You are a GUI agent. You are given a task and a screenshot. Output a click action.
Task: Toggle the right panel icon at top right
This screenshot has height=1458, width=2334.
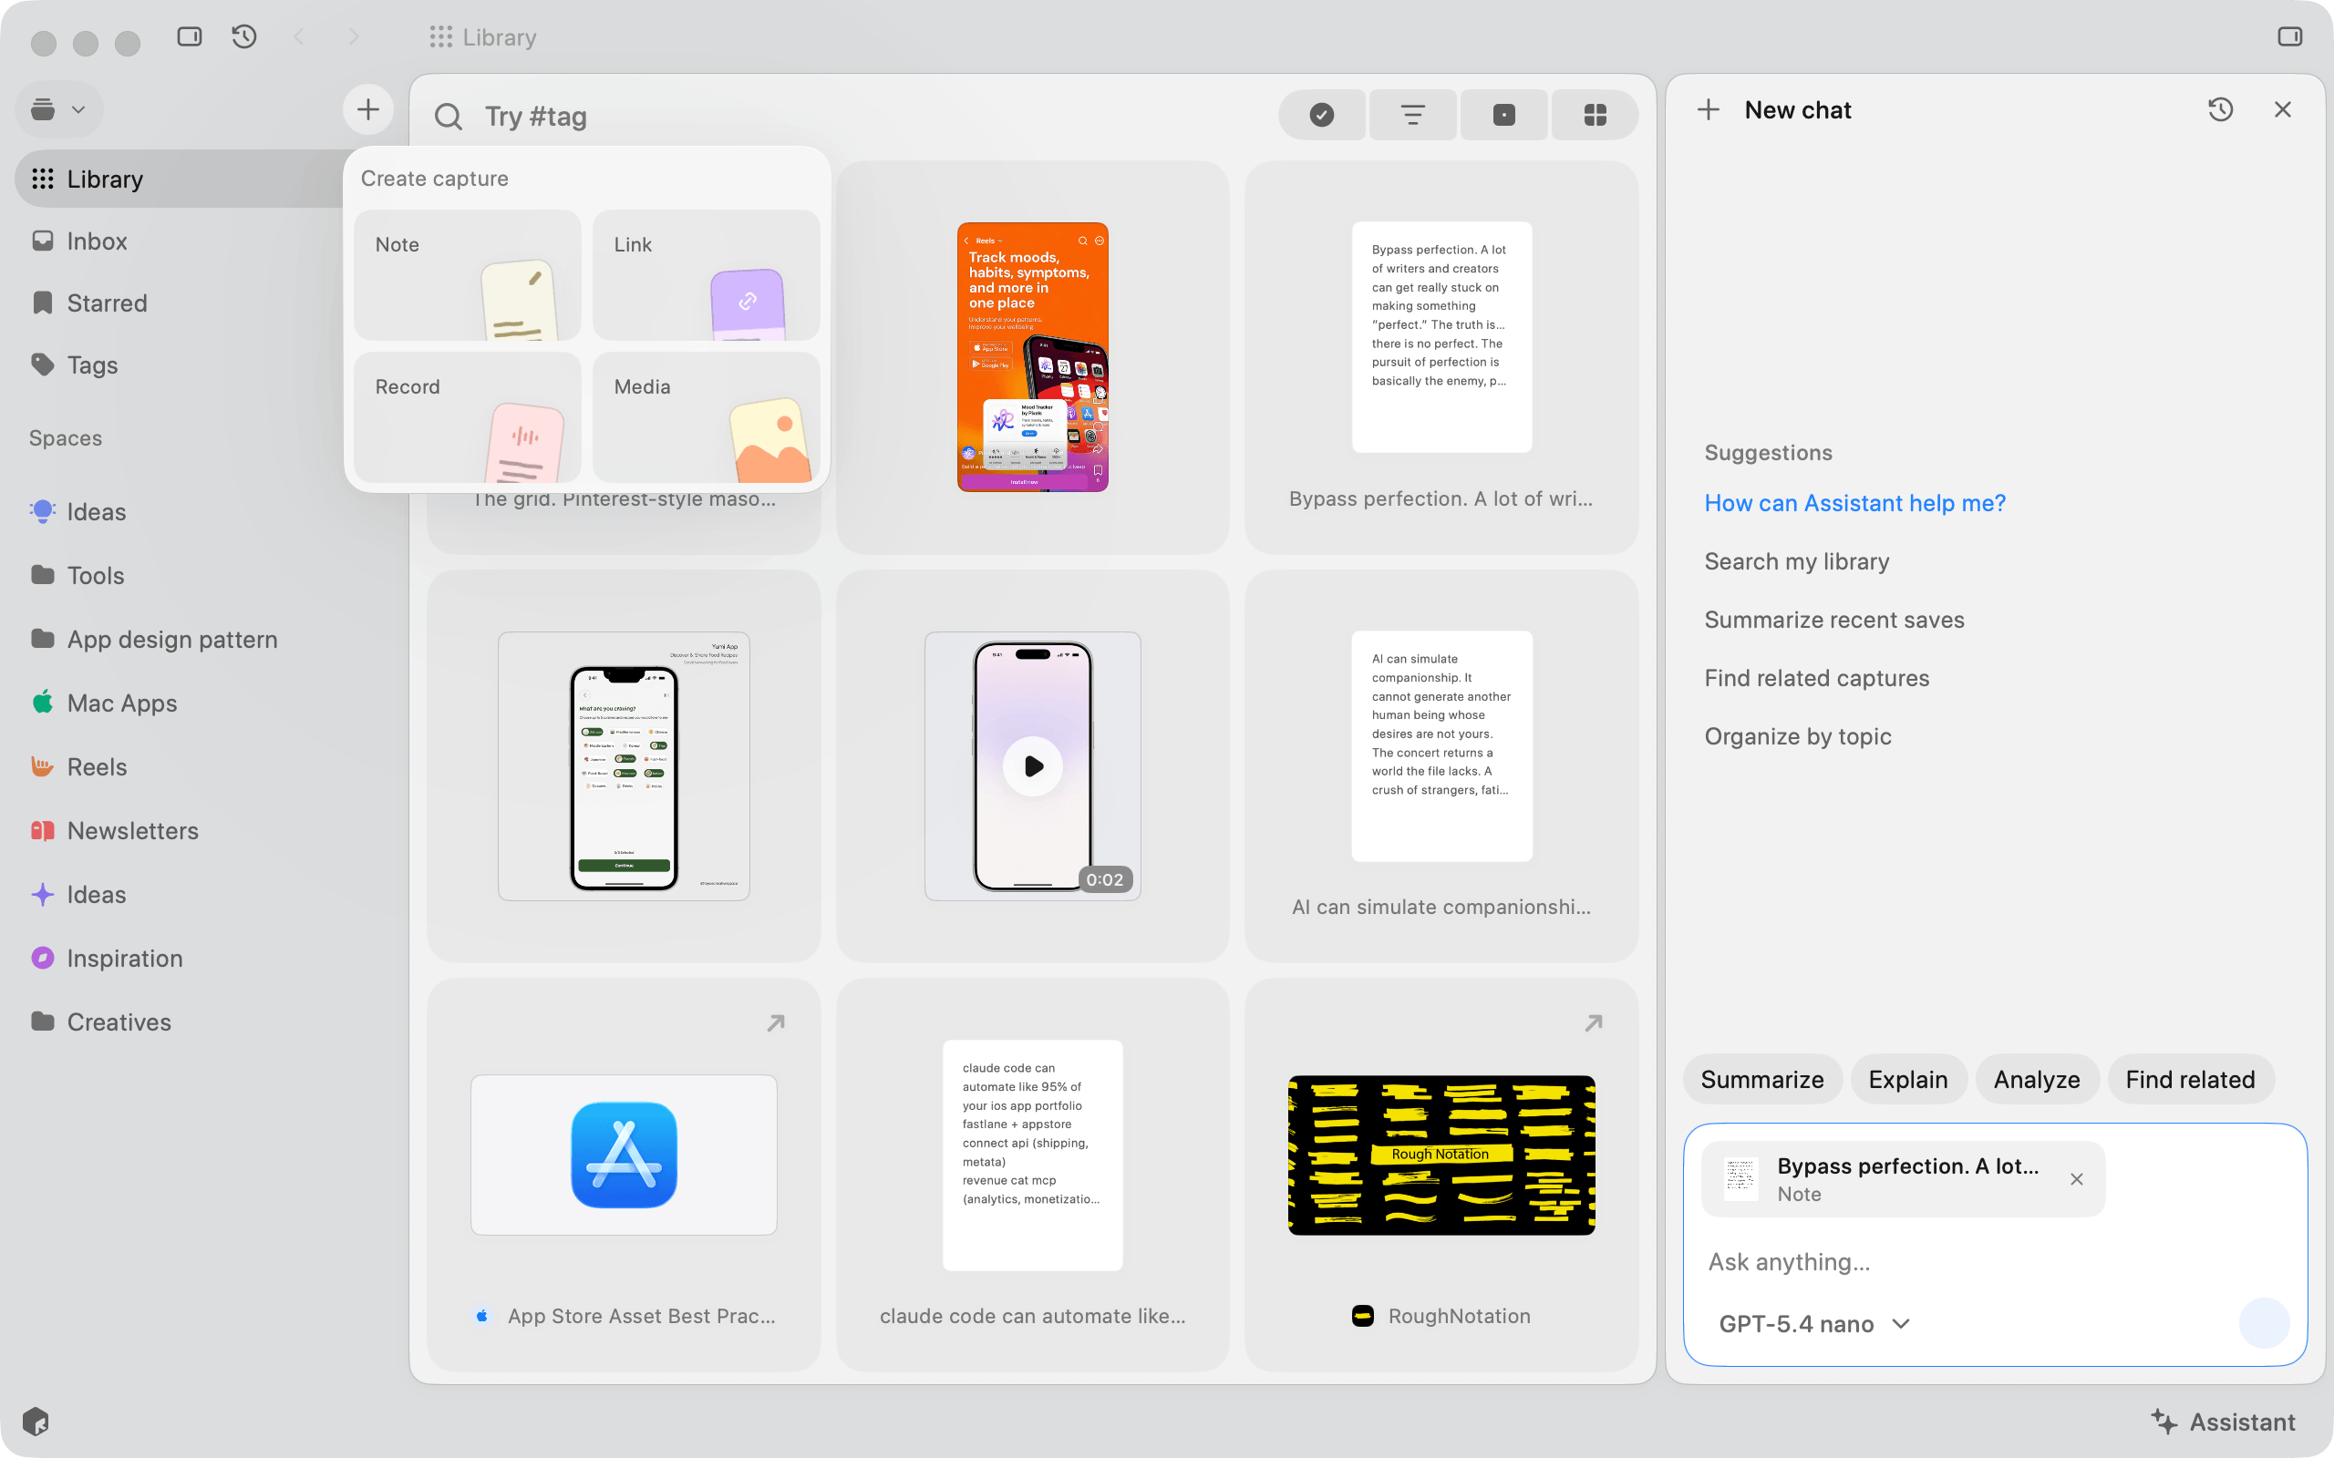pyautogui.click(x=2289, y=36)
